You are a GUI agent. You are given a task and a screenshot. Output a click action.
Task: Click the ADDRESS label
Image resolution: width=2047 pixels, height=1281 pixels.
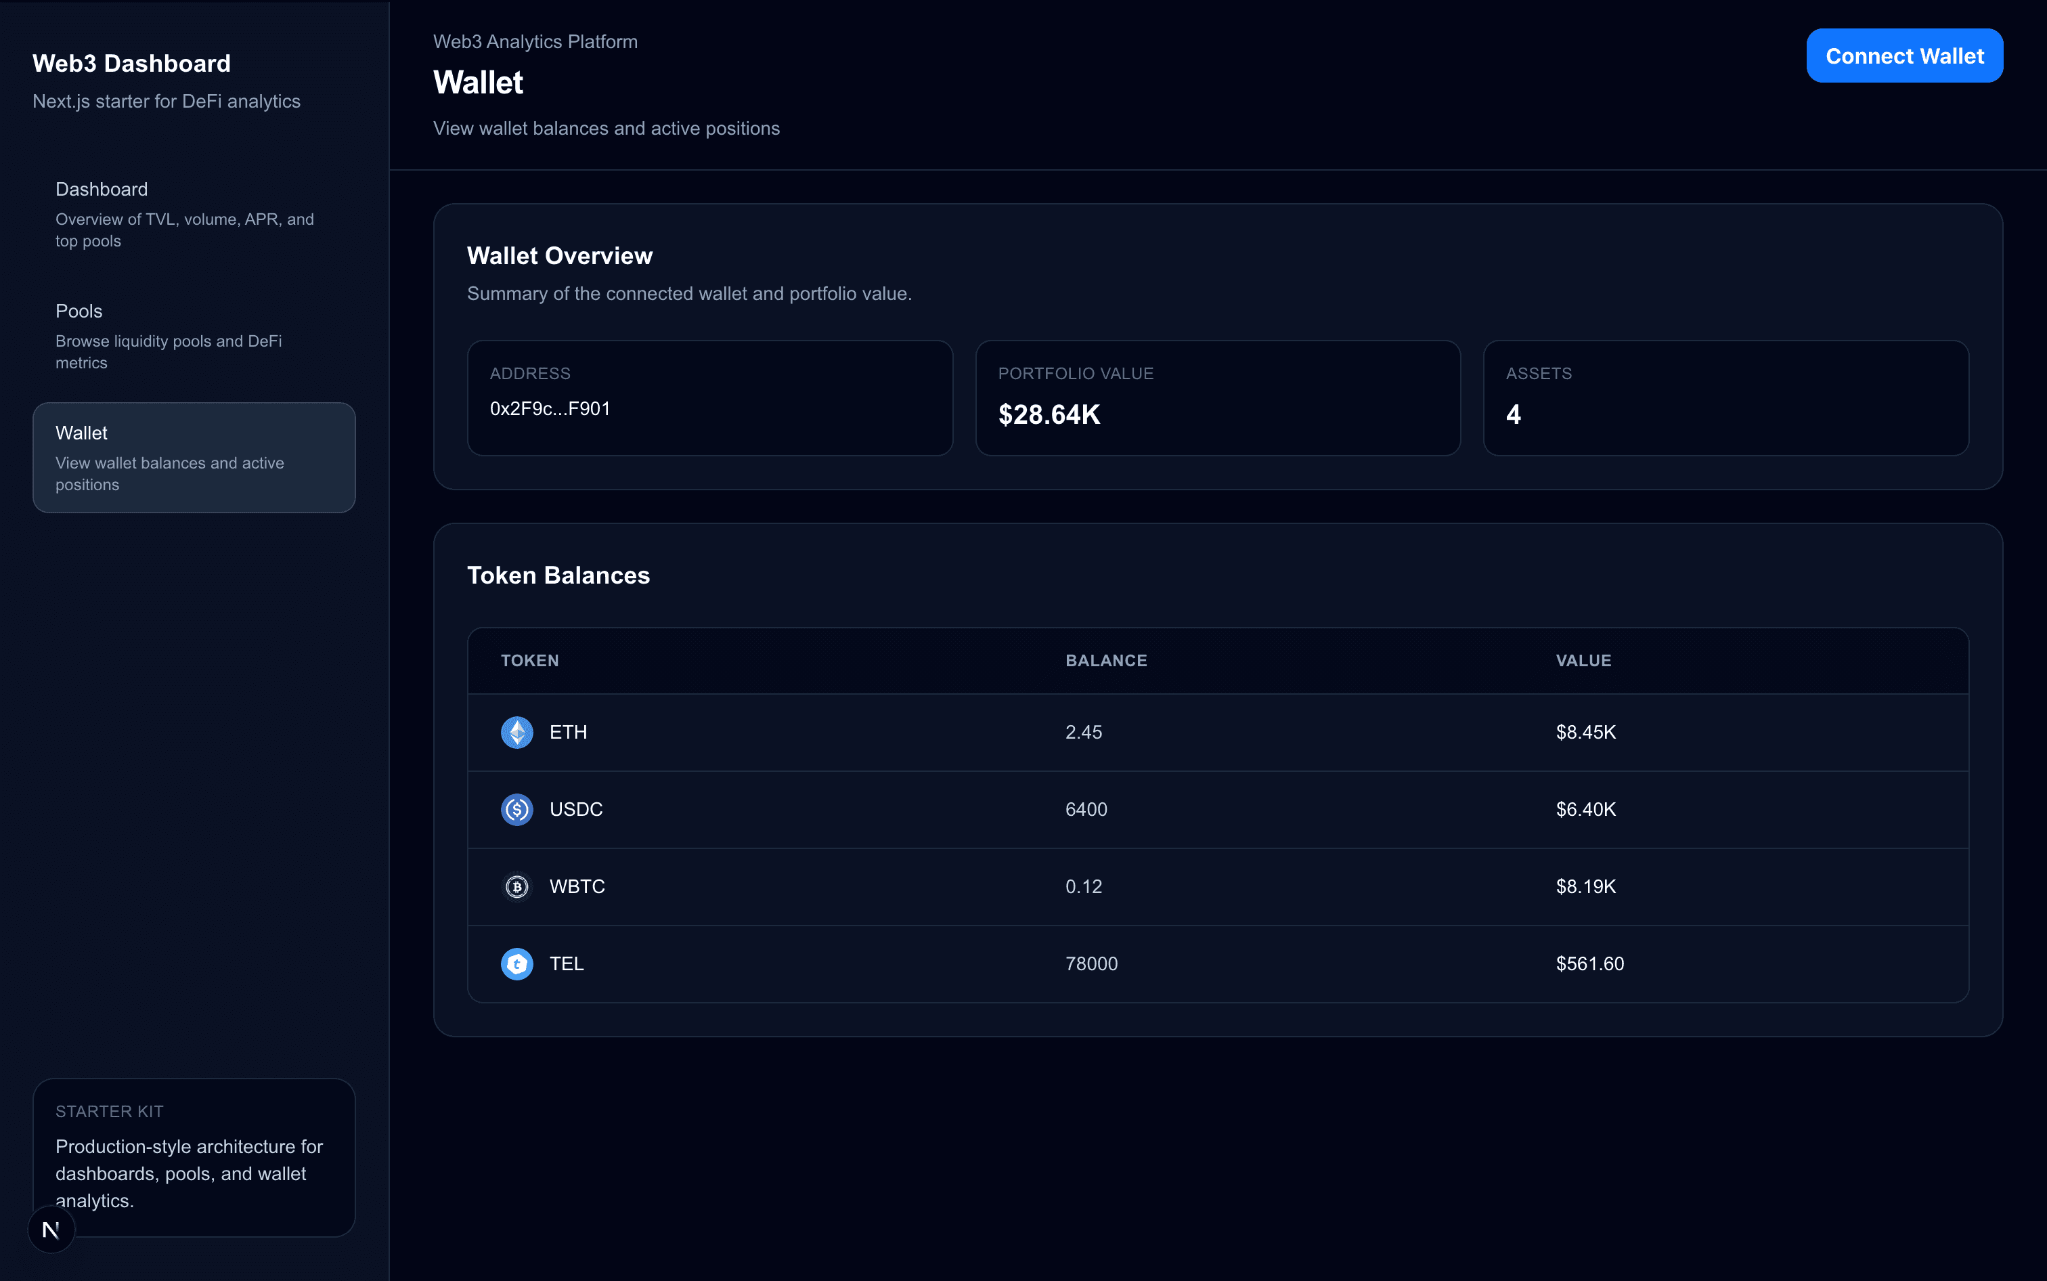[530, 374]
